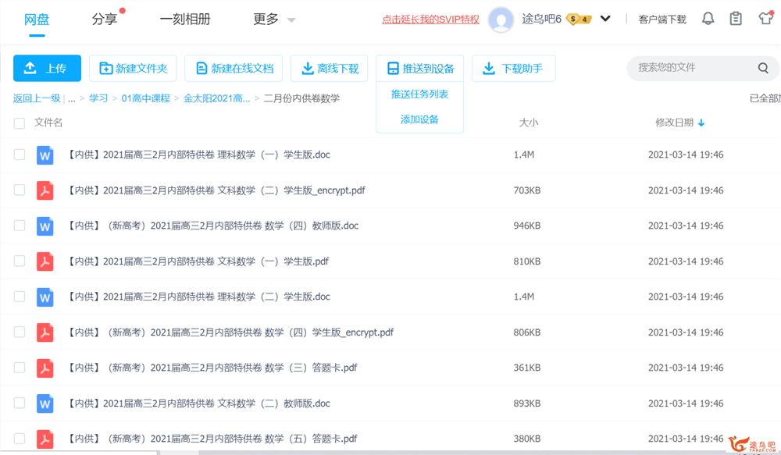
Task: Toggle the select-all checkbox beside 文件名
Action: [x=20, y=123]
